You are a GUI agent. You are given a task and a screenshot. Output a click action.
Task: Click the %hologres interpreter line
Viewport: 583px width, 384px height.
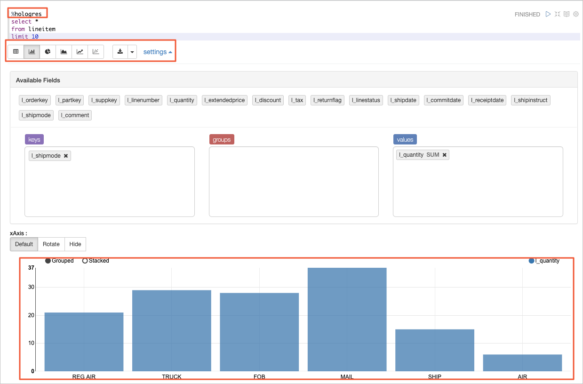point(26,14)
